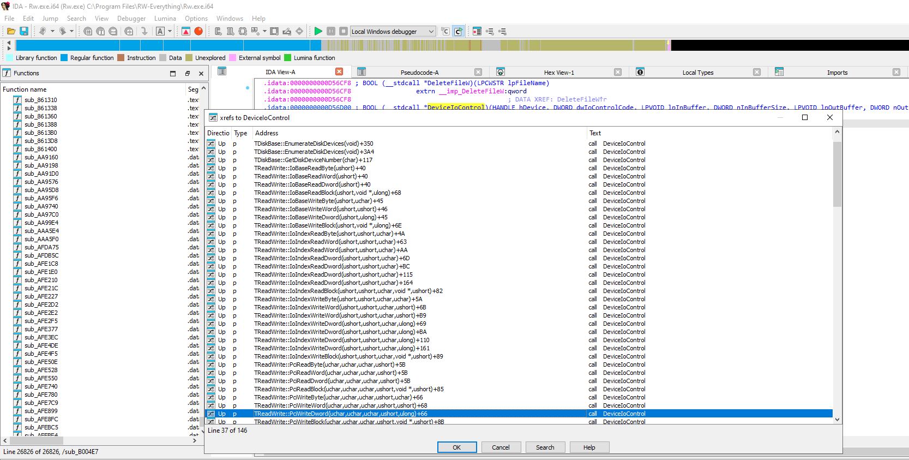
Task: Expand the back-navigation history dropdown arrow
Action: pyautogui.click(x=52, y=32)
